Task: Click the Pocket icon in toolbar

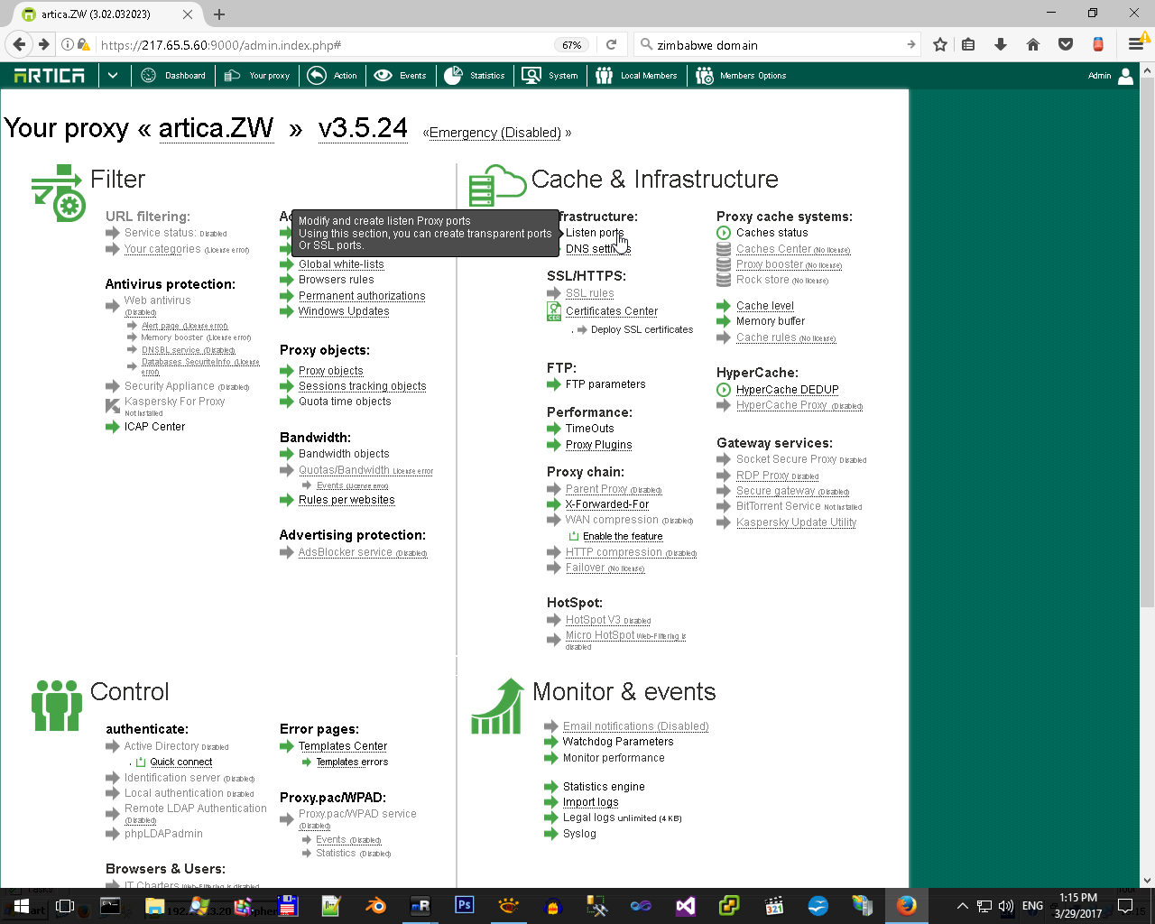Action: coord(1066,44)
